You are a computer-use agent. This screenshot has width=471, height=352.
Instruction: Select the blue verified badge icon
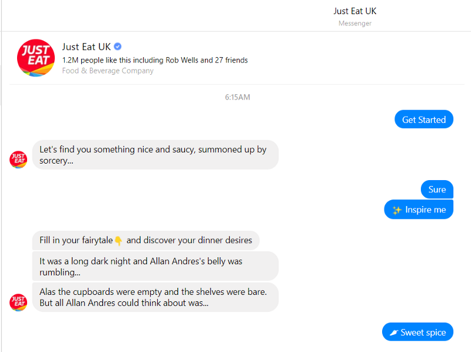pos(117,47)
